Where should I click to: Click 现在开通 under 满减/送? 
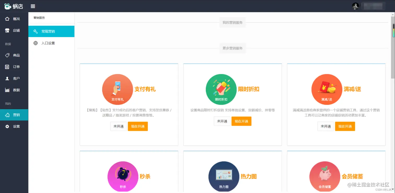[345, 126]
